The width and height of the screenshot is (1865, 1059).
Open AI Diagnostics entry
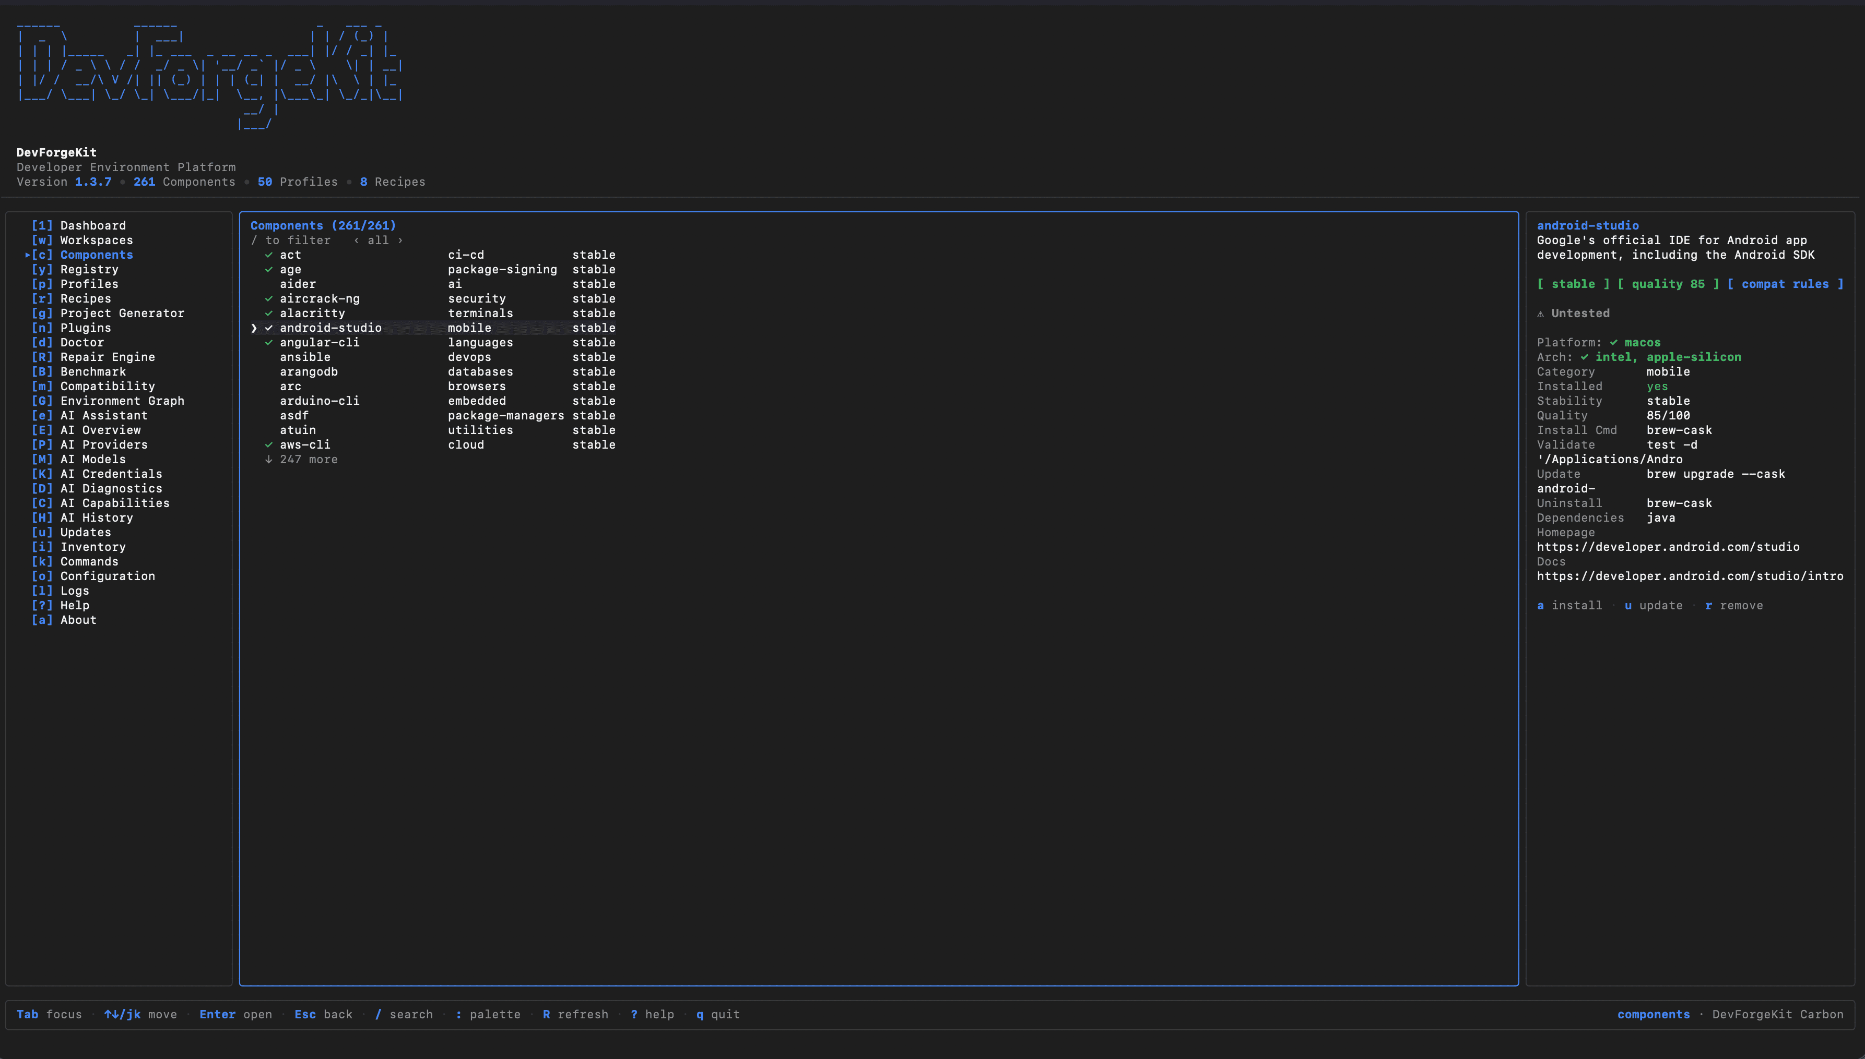click(x=97, y=488)
